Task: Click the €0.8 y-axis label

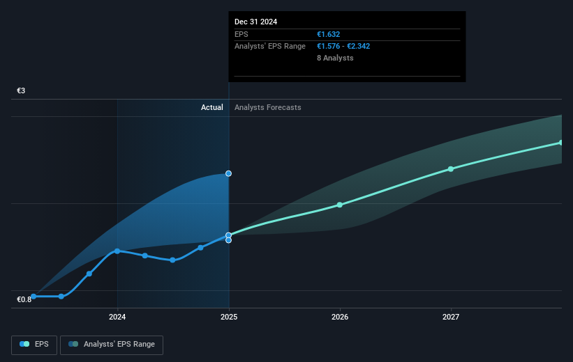Action: click(24, 299)
